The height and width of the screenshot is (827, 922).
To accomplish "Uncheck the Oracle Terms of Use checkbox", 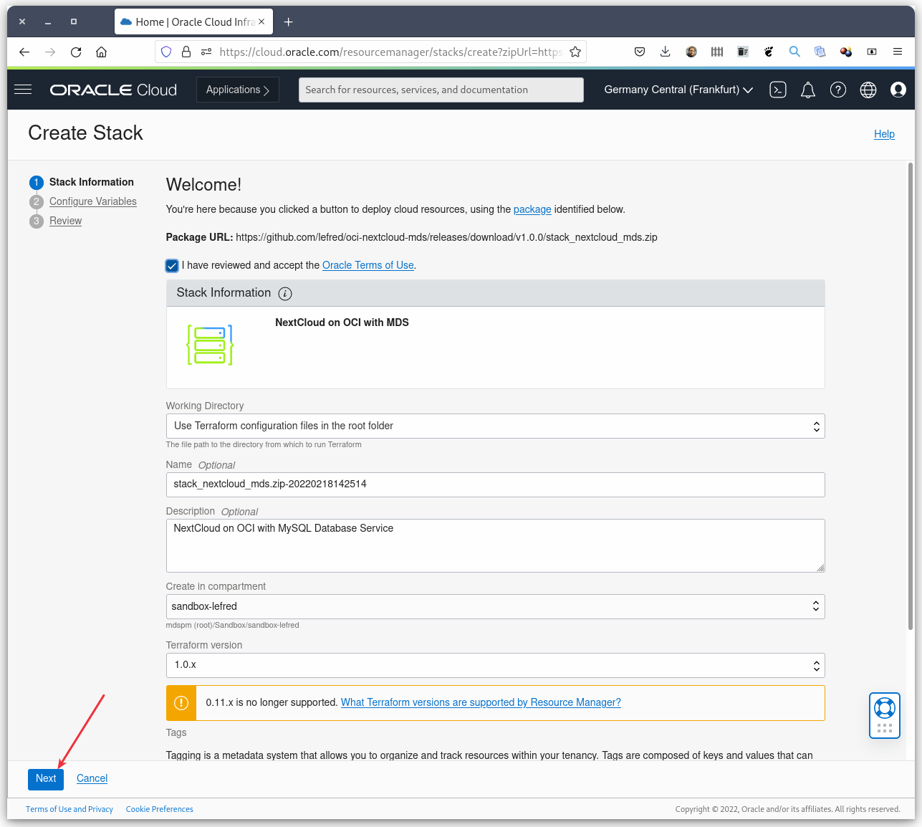I will pyautogui.click(x=172, y=266).
